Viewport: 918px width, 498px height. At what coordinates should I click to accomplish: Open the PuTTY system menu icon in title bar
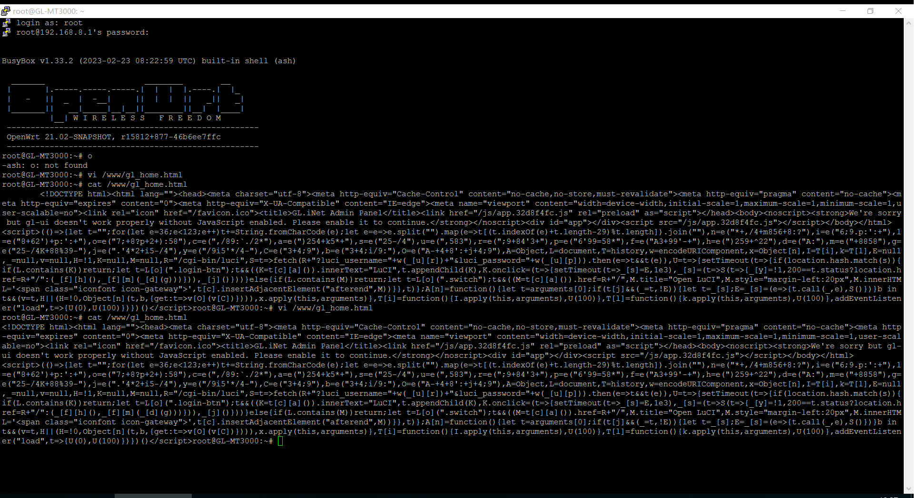pos(6,11)
